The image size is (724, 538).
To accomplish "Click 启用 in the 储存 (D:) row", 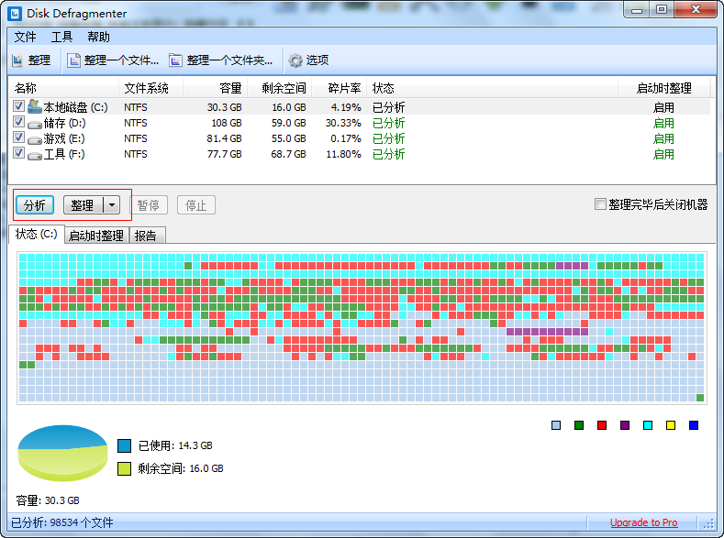I will click(663, 123).
